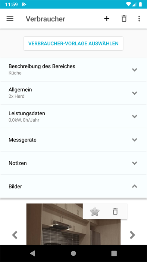Open recent apps square button
This screenshot has width=147, height=262.
(114, 253)
